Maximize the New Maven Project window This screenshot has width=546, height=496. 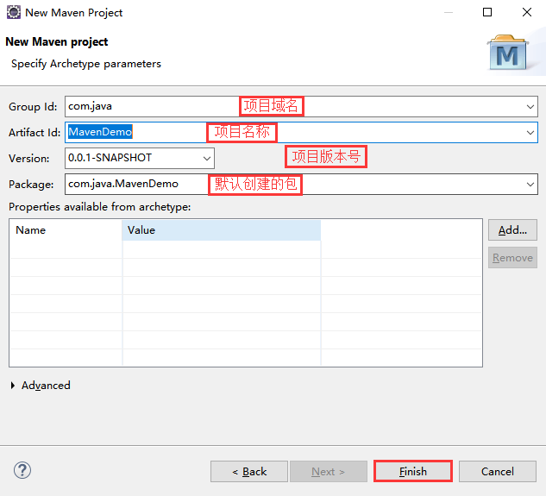pyautogui.click(x=487, y=12)
